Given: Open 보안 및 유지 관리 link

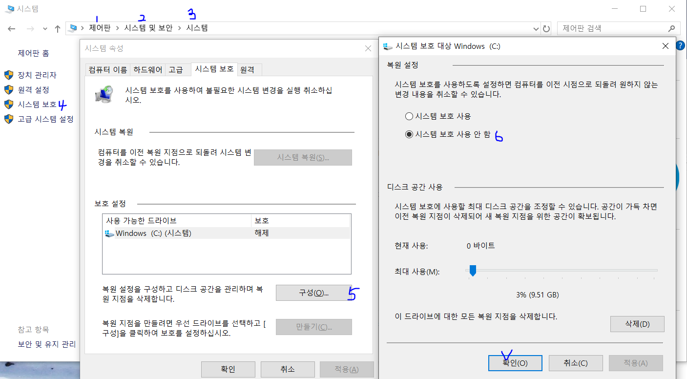Looking at the screenshot, I should 47,344.
